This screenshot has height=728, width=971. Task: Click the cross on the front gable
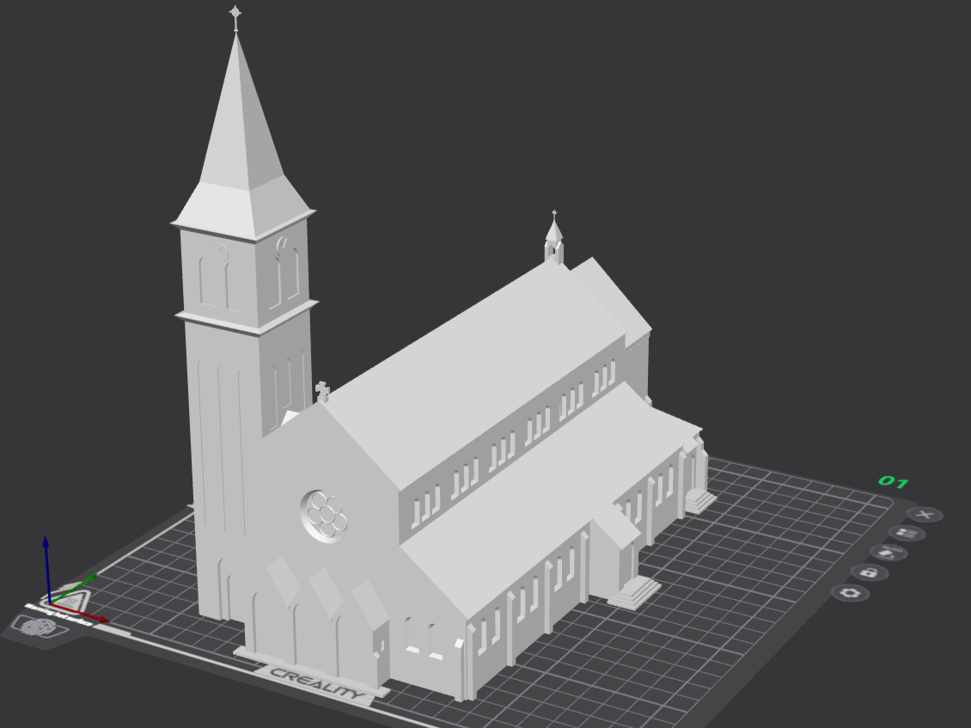322,392
